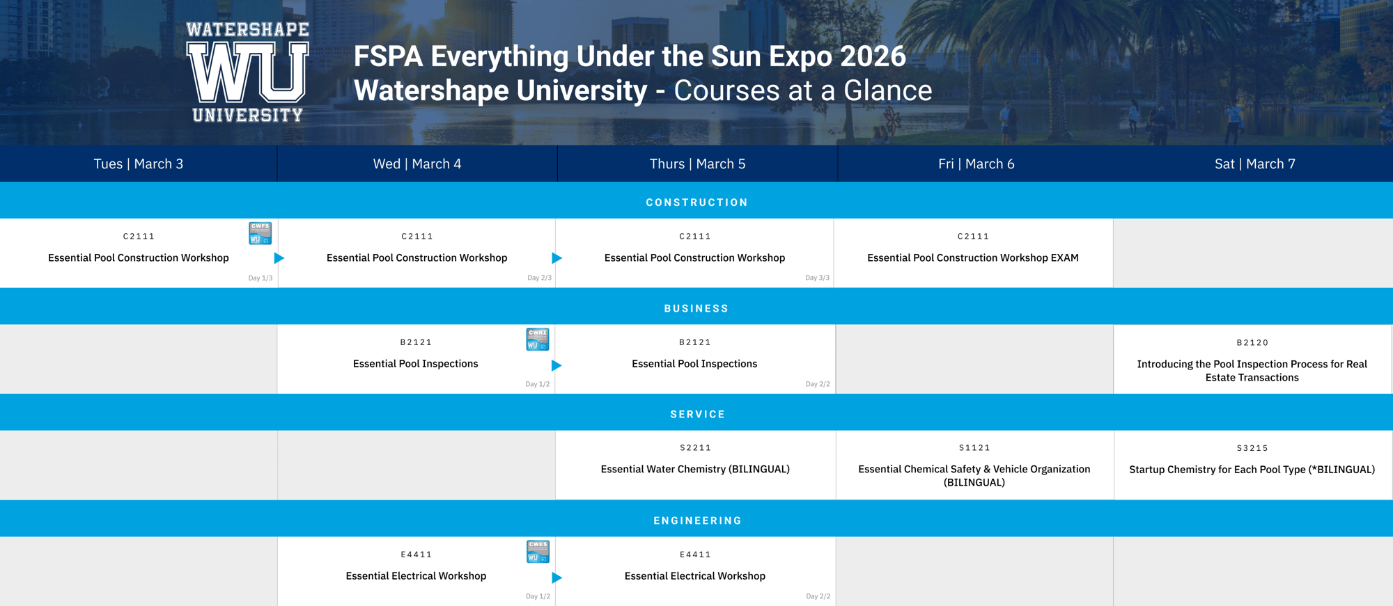Select the Sat | March 7 column header

click(x=1254, y=164)
